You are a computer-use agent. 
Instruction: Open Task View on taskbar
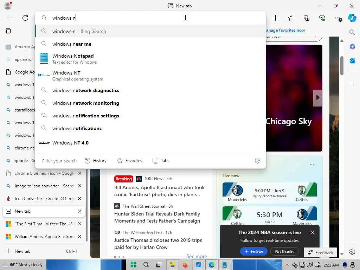[x=158, y=265]
